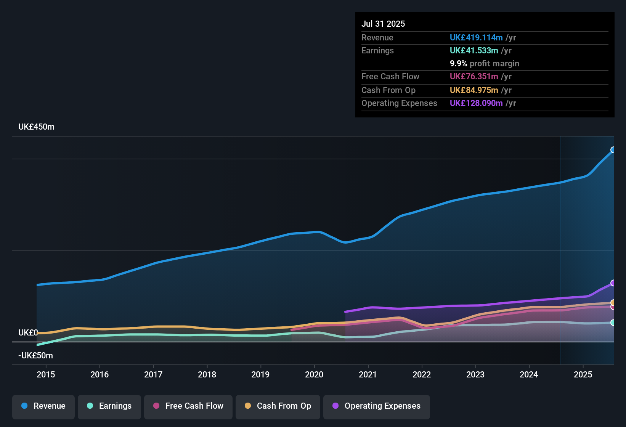Click the UK£450m gridline label
Viewport: 626px width, 427px height.
pos(36,127)
